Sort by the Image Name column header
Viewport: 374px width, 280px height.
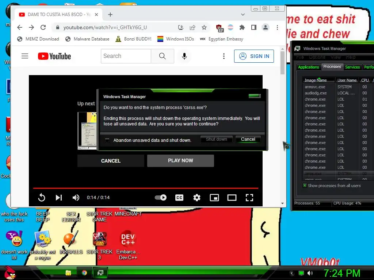coord(318,80)
